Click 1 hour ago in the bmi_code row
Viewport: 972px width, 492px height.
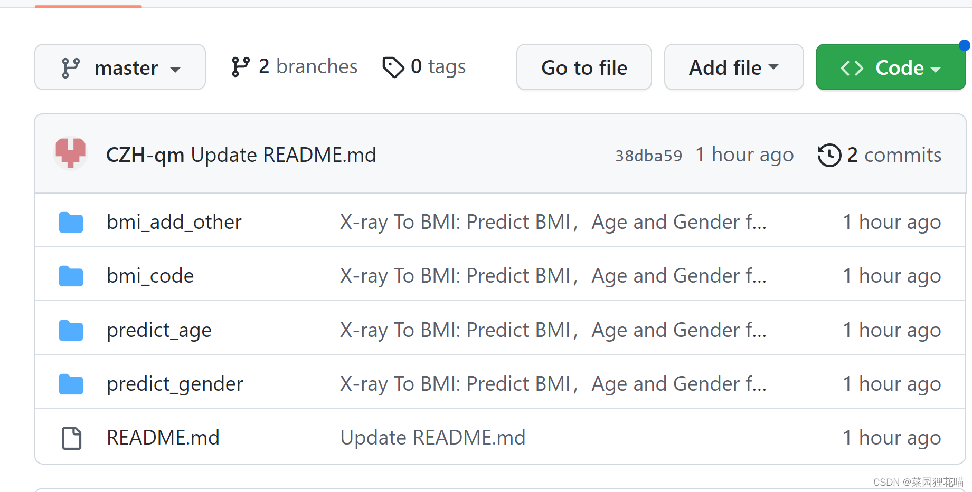(x=892, y=276)
